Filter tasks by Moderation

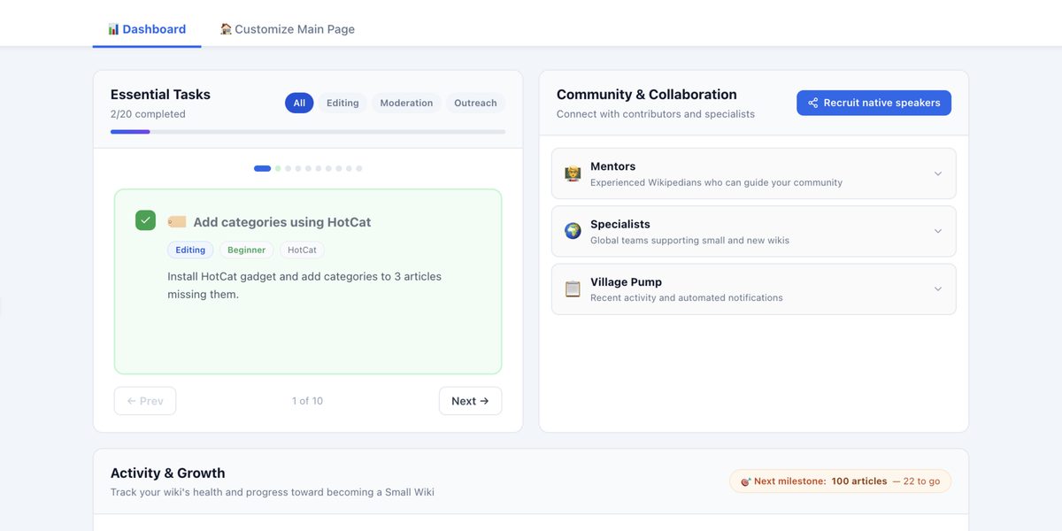406,103
